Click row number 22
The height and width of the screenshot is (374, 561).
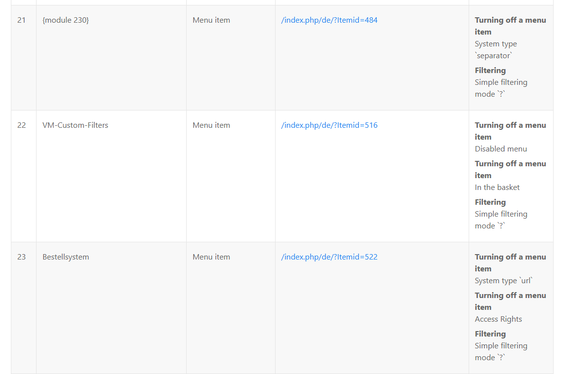coord(21,125)
